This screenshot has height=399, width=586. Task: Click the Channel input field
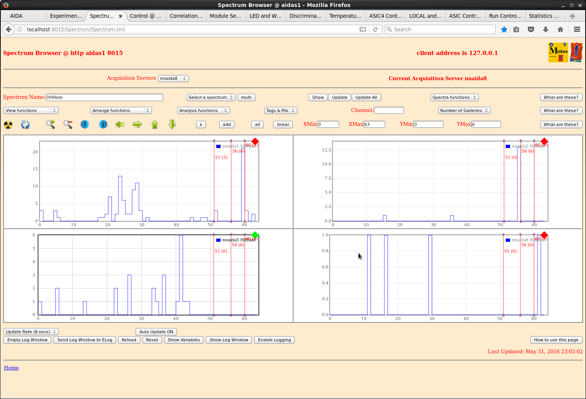(389, 110)
